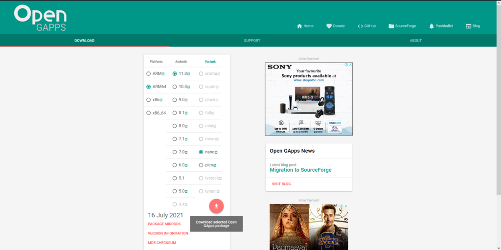Click the Open GApps logo
This screenshot has height=250, width=501.
point(40,18)
